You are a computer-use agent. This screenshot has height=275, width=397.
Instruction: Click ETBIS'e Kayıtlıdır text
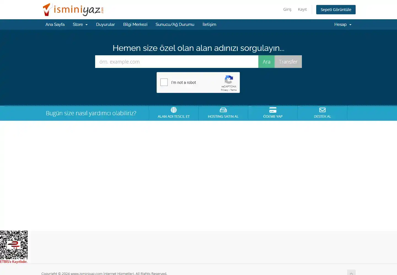point(14,262)
